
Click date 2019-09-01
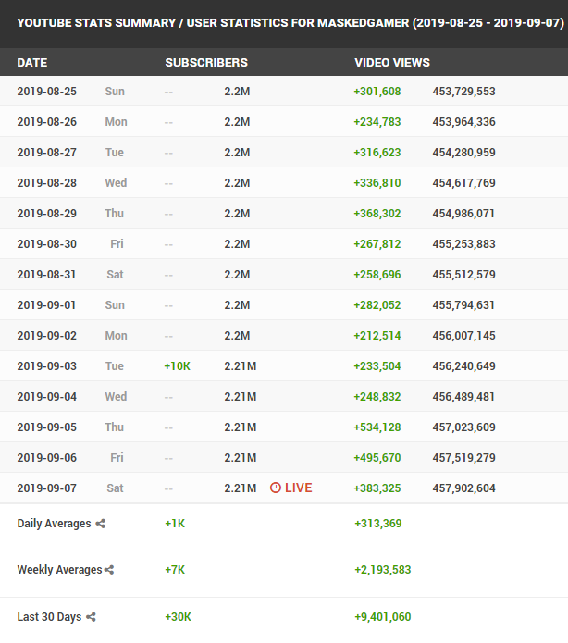47,305
